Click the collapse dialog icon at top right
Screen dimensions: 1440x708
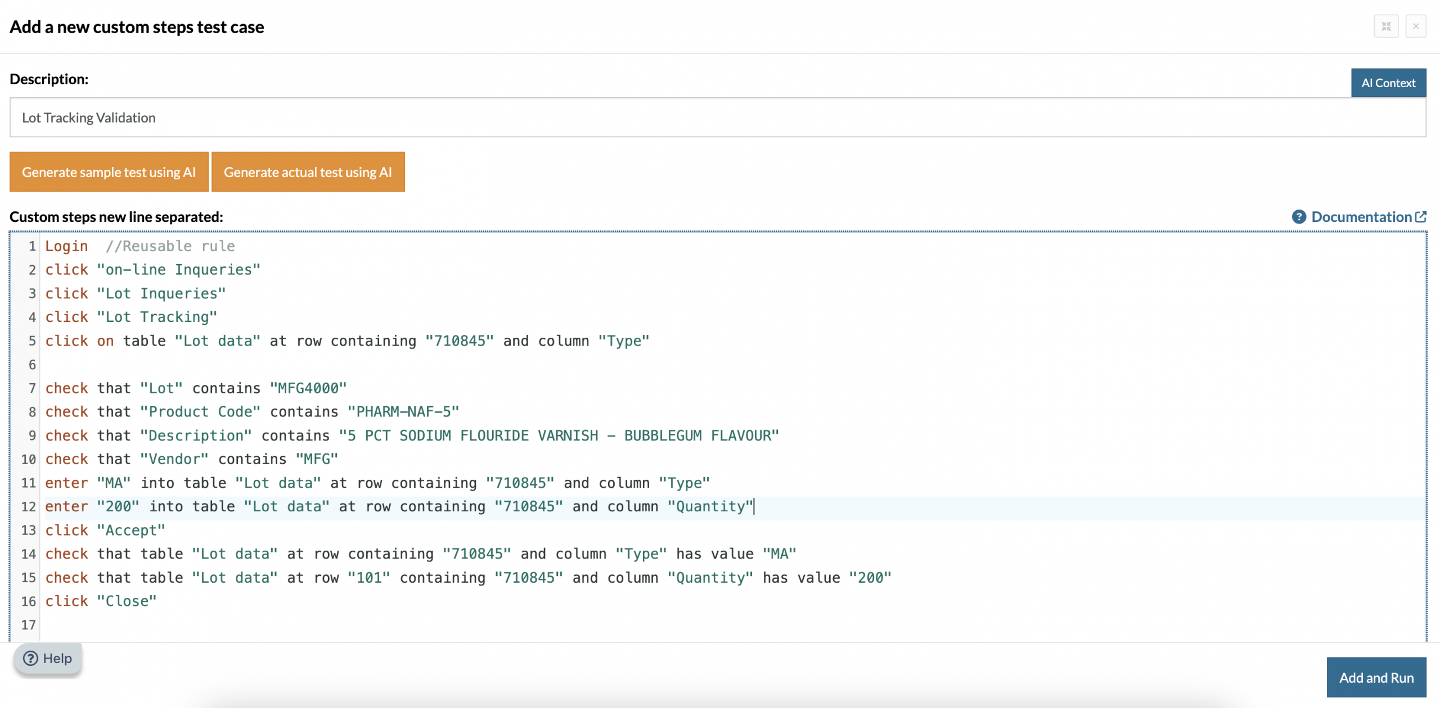(x=1386, y=26)
